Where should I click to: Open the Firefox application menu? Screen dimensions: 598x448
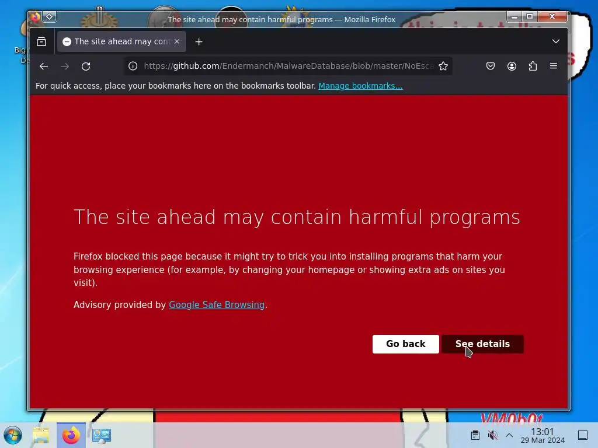click(x=554, y=66)
